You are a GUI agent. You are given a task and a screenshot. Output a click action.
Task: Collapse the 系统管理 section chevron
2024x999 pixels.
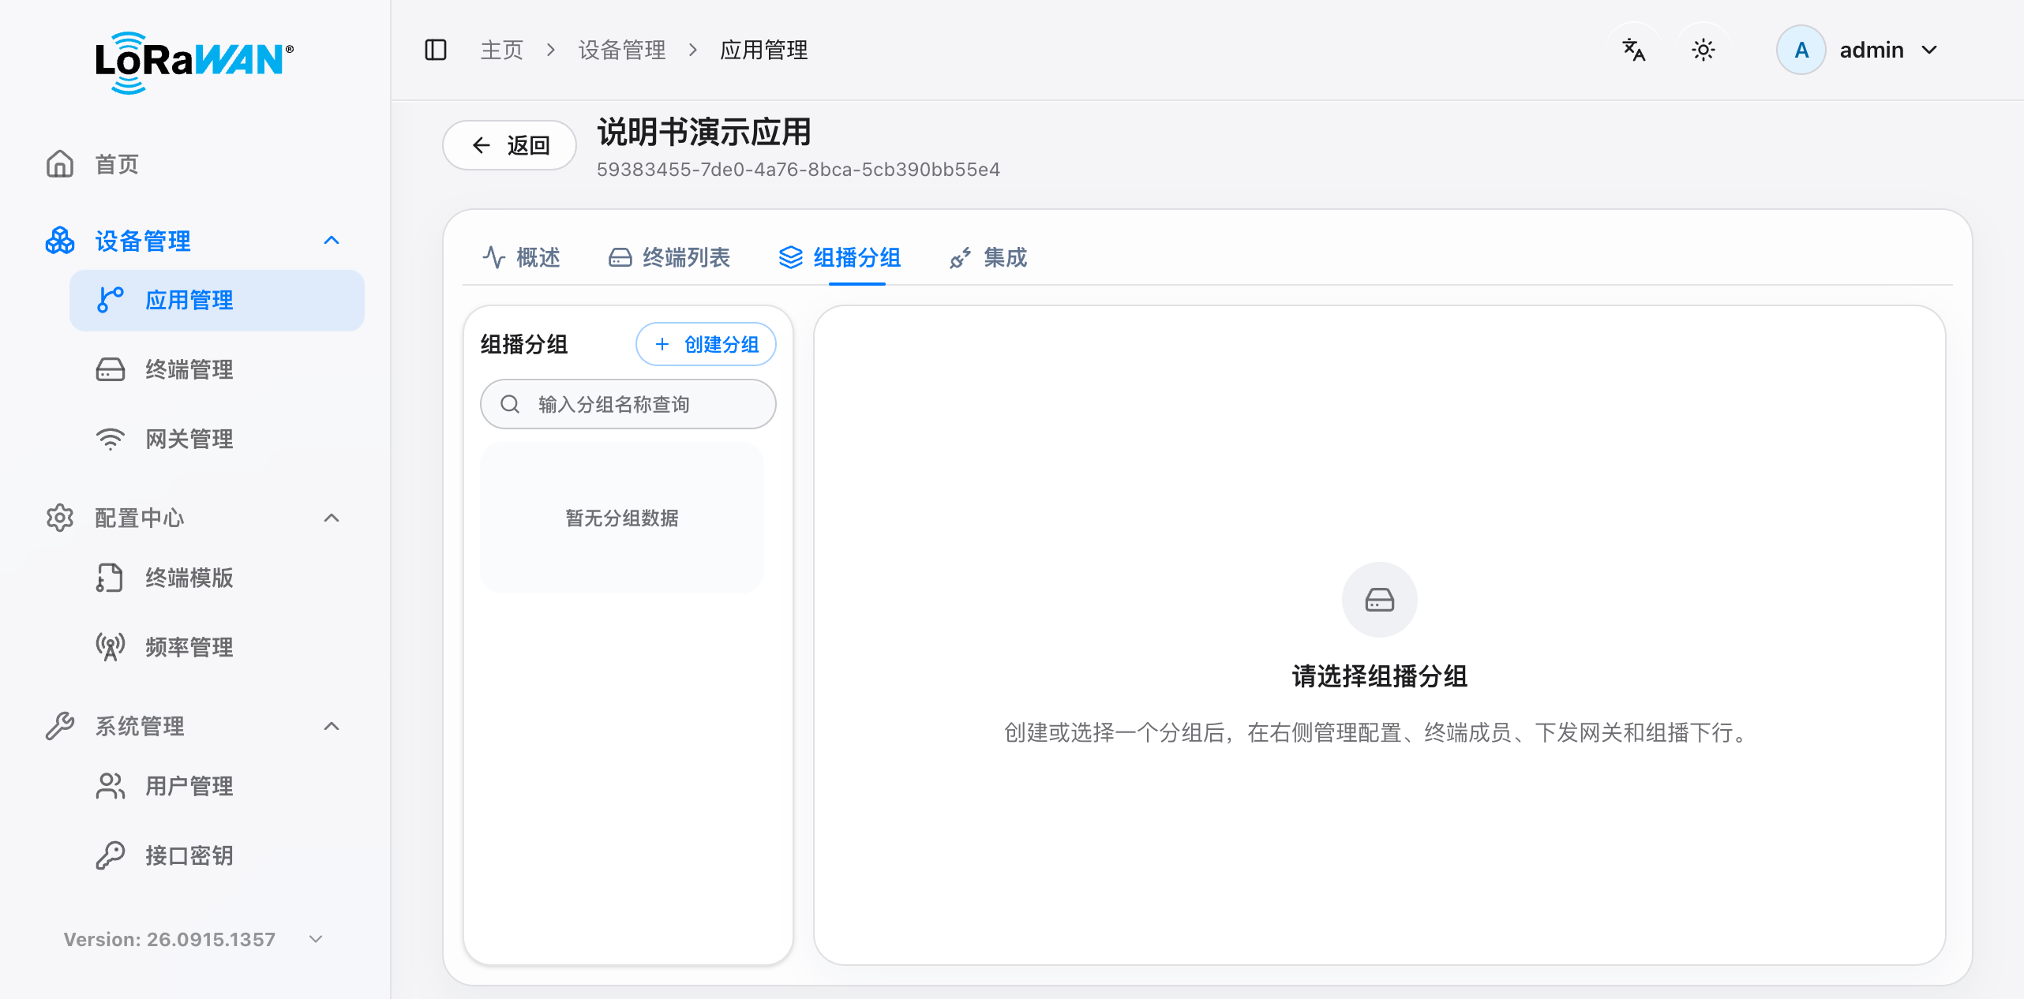tap(332, 726)
